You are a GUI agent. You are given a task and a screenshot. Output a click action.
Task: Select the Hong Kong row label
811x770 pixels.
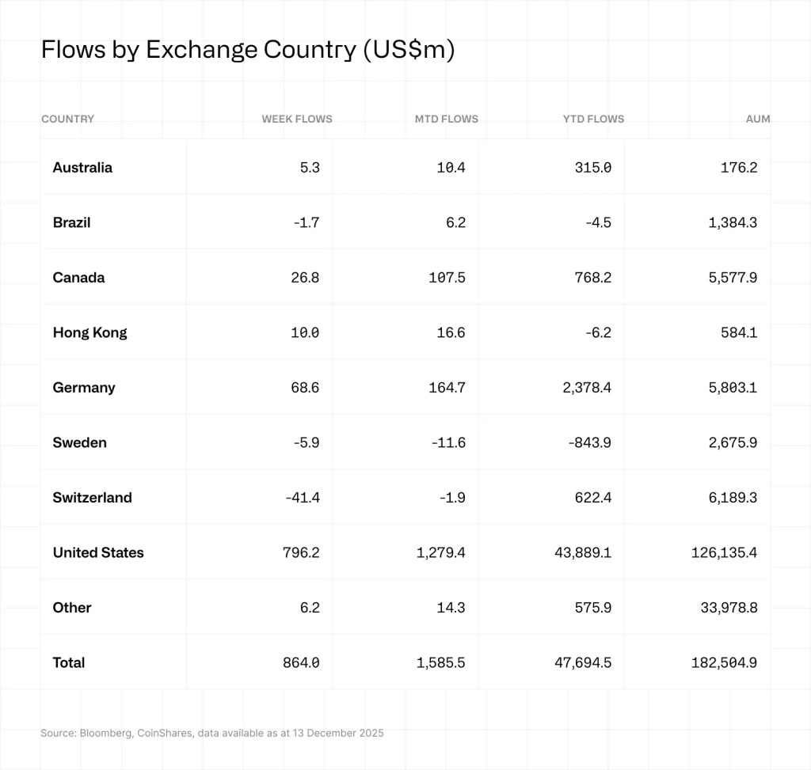pos(89,332)
